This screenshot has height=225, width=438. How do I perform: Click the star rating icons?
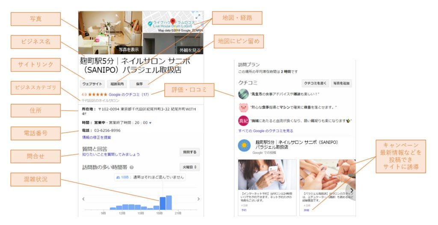pos(98,94)
